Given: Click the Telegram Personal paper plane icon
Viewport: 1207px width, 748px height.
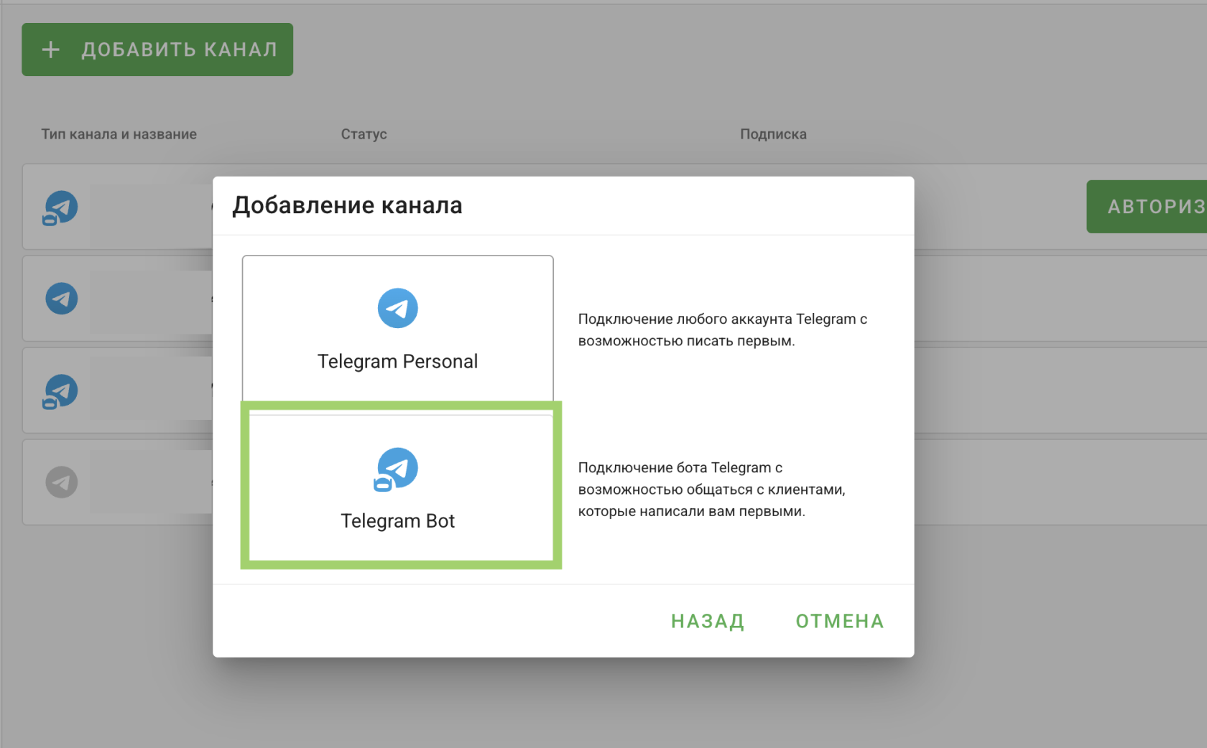Looking at the screenshot, I should (x=397, y=308).
